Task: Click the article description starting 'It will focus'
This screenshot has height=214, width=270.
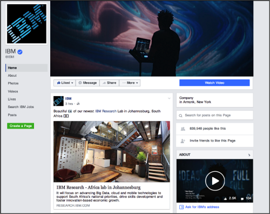Action: tap(110, 197)
